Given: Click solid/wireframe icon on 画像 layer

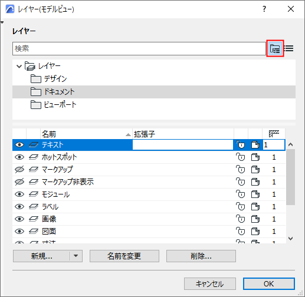Looking at the screenshot, I should coord(255,219).
